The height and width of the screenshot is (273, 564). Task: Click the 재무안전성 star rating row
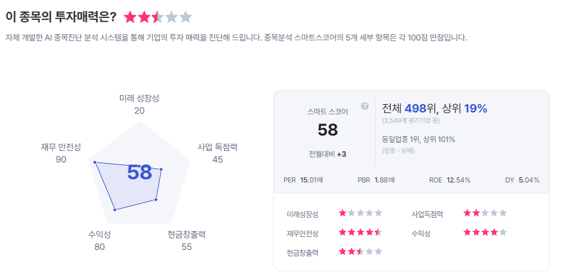(360, 232)
